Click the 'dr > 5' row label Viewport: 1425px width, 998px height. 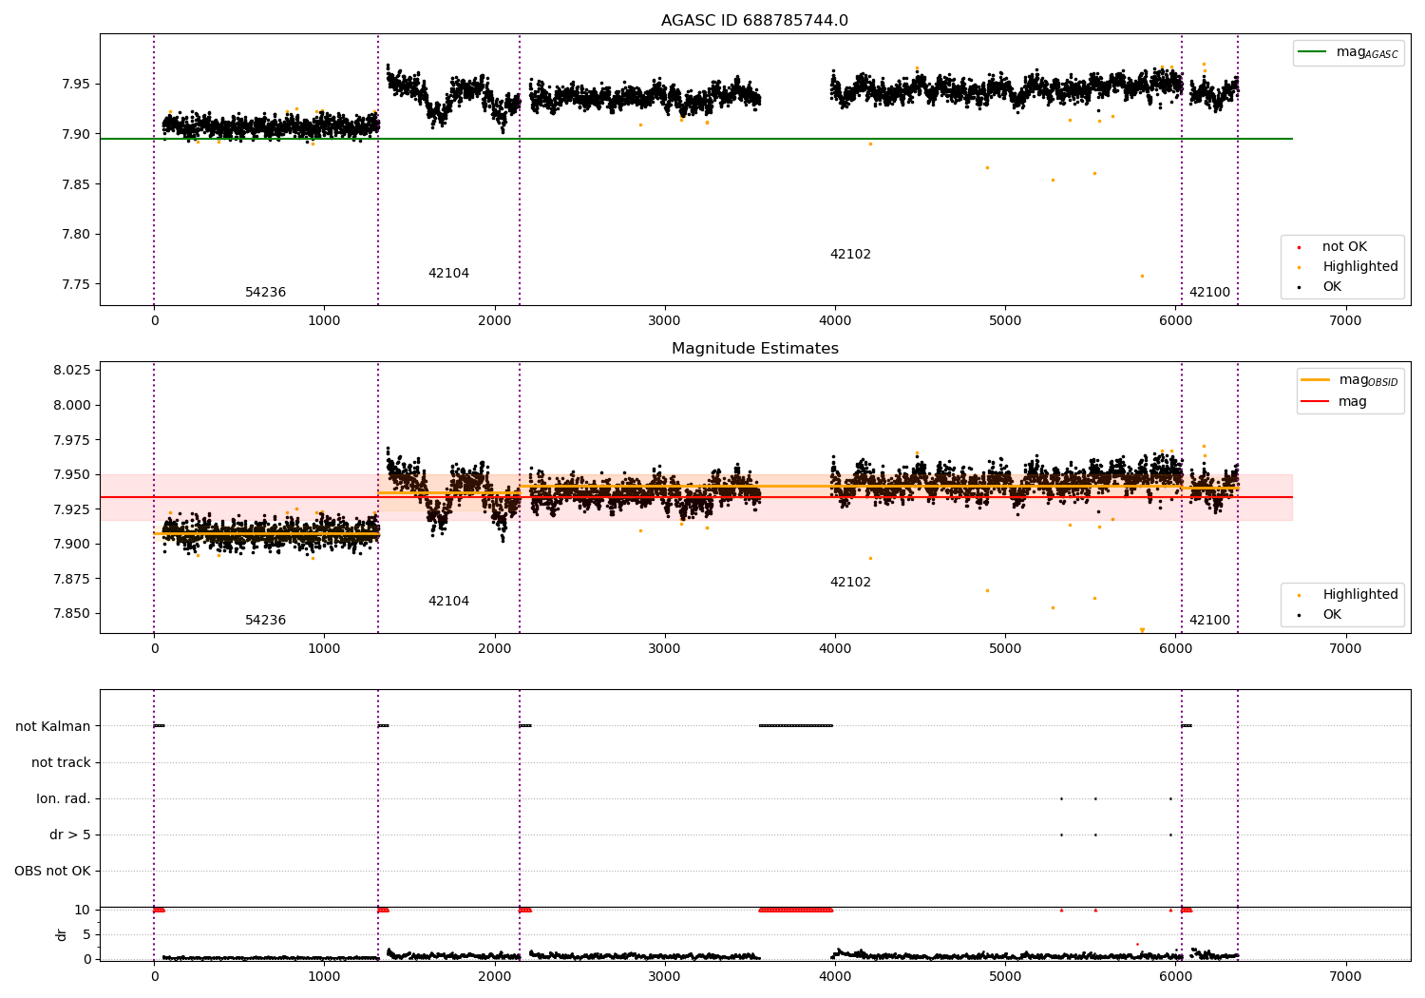click(x=69, y=835)
